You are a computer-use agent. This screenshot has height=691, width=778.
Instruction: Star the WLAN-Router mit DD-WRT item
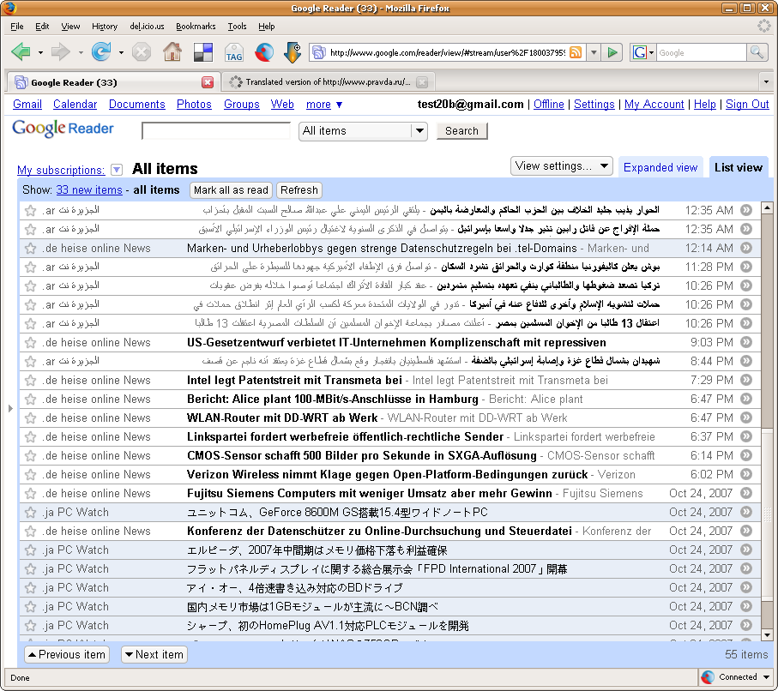31,418
